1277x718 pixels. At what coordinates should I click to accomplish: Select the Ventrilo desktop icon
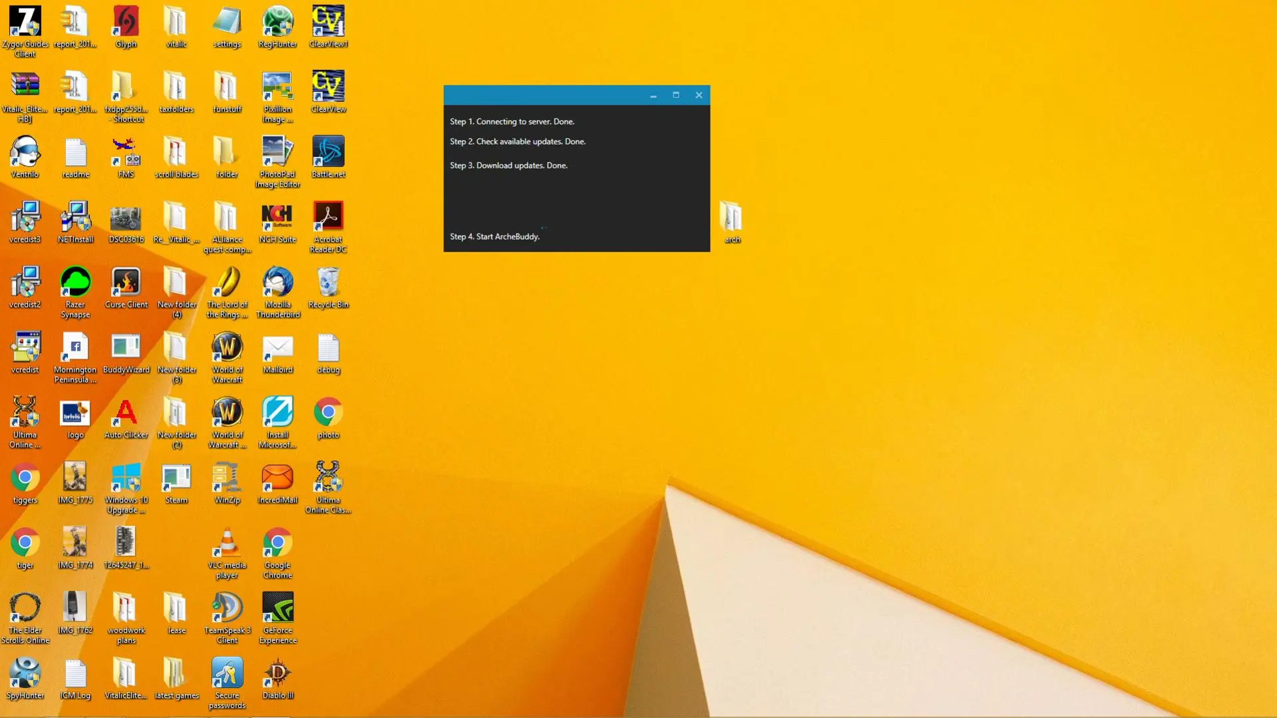point(25,152)
